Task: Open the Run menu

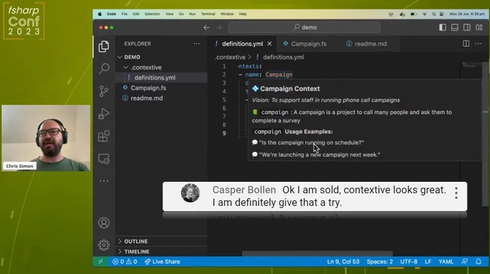Action: [192, 14]
